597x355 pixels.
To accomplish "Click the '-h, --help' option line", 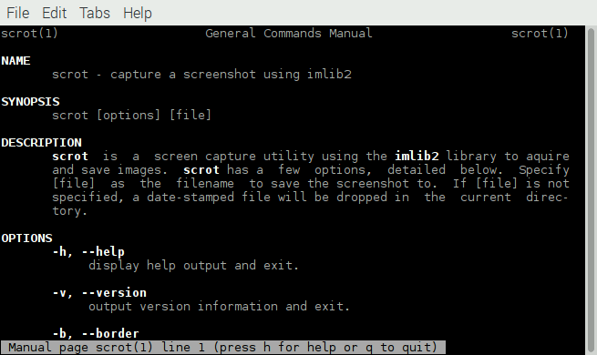I will (x=88, y=251).
